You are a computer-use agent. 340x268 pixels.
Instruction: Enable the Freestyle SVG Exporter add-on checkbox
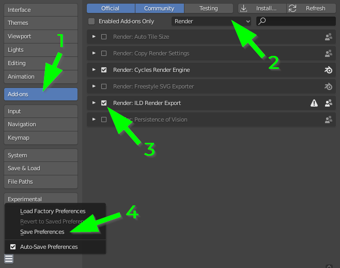(104, 86)
